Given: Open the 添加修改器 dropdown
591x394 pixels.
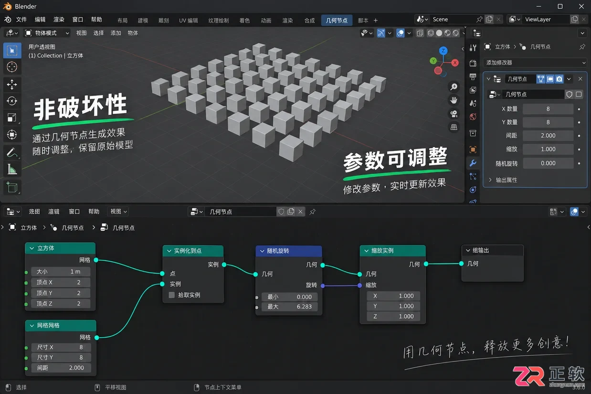Looking at the screenshot, I should point(535,63).
